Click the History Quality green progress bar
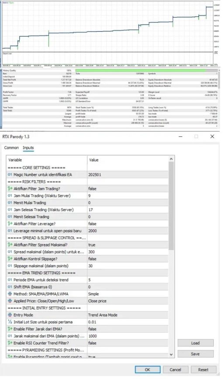This screenshot has height=379, width=223. (x=141, y=70)
